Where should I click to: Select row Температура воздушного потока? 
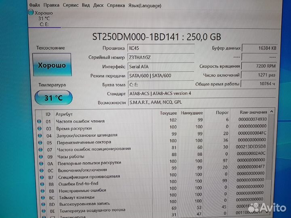pos(152,209)
